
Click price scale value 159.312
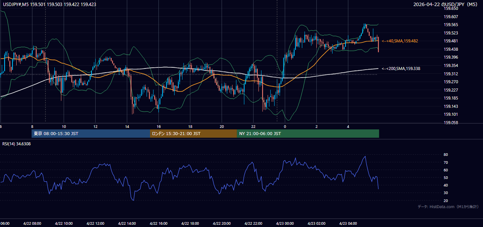451,74
